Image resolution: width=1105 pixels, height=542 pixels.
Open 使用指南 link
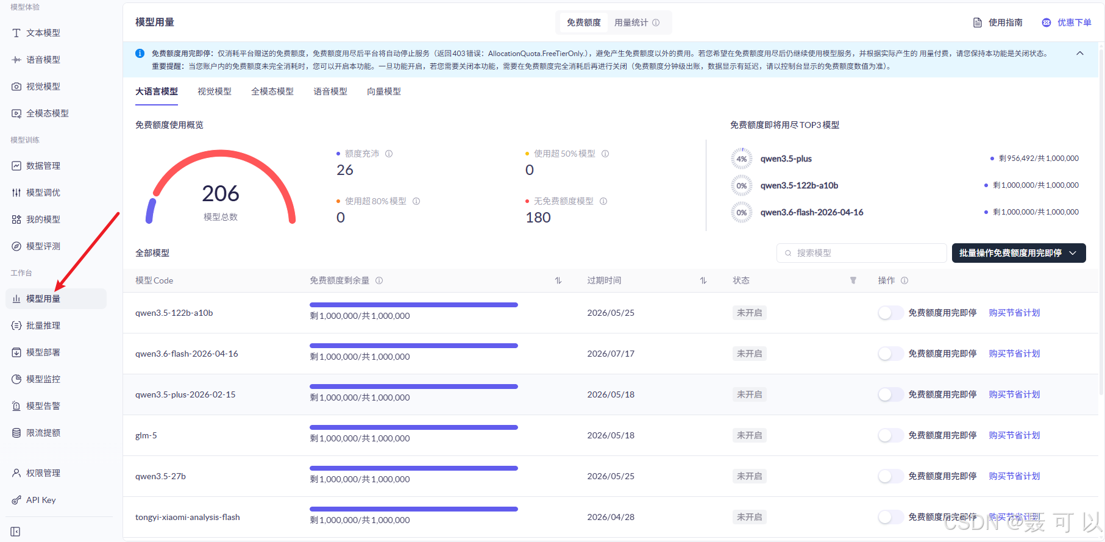[998, 23]
